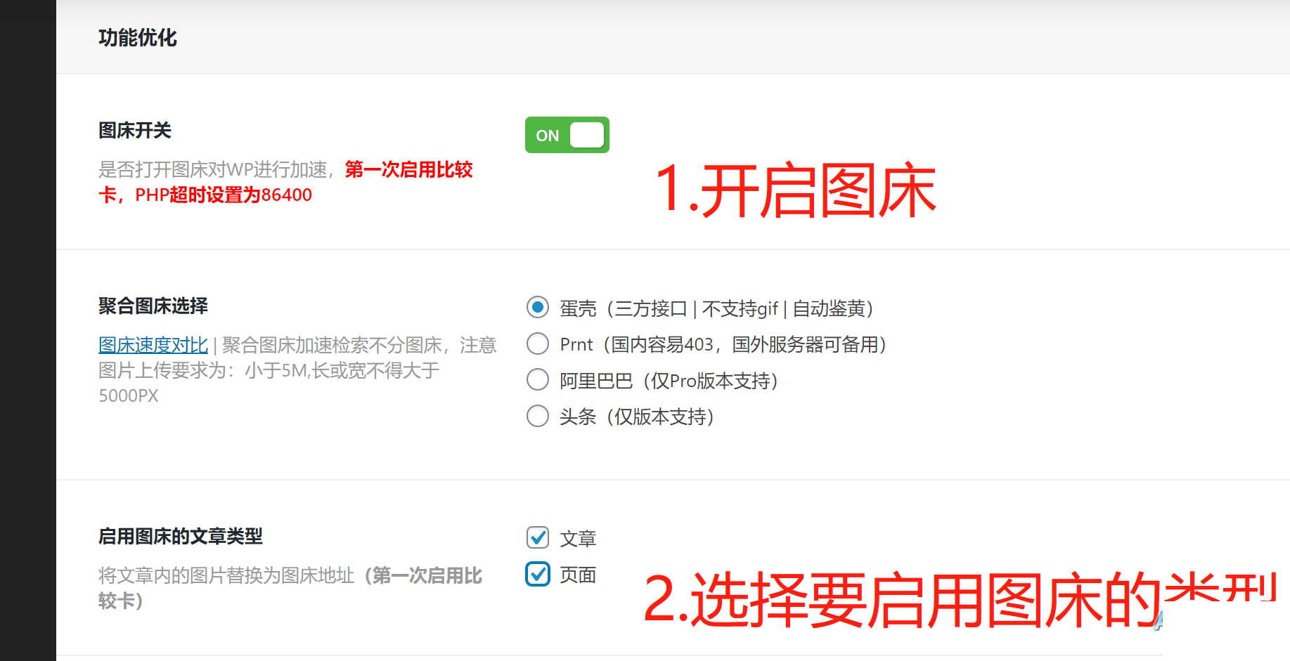Click the dark left sidebar strip
This screenshot has width=1290, height=661.
click(x=28, y=330)
